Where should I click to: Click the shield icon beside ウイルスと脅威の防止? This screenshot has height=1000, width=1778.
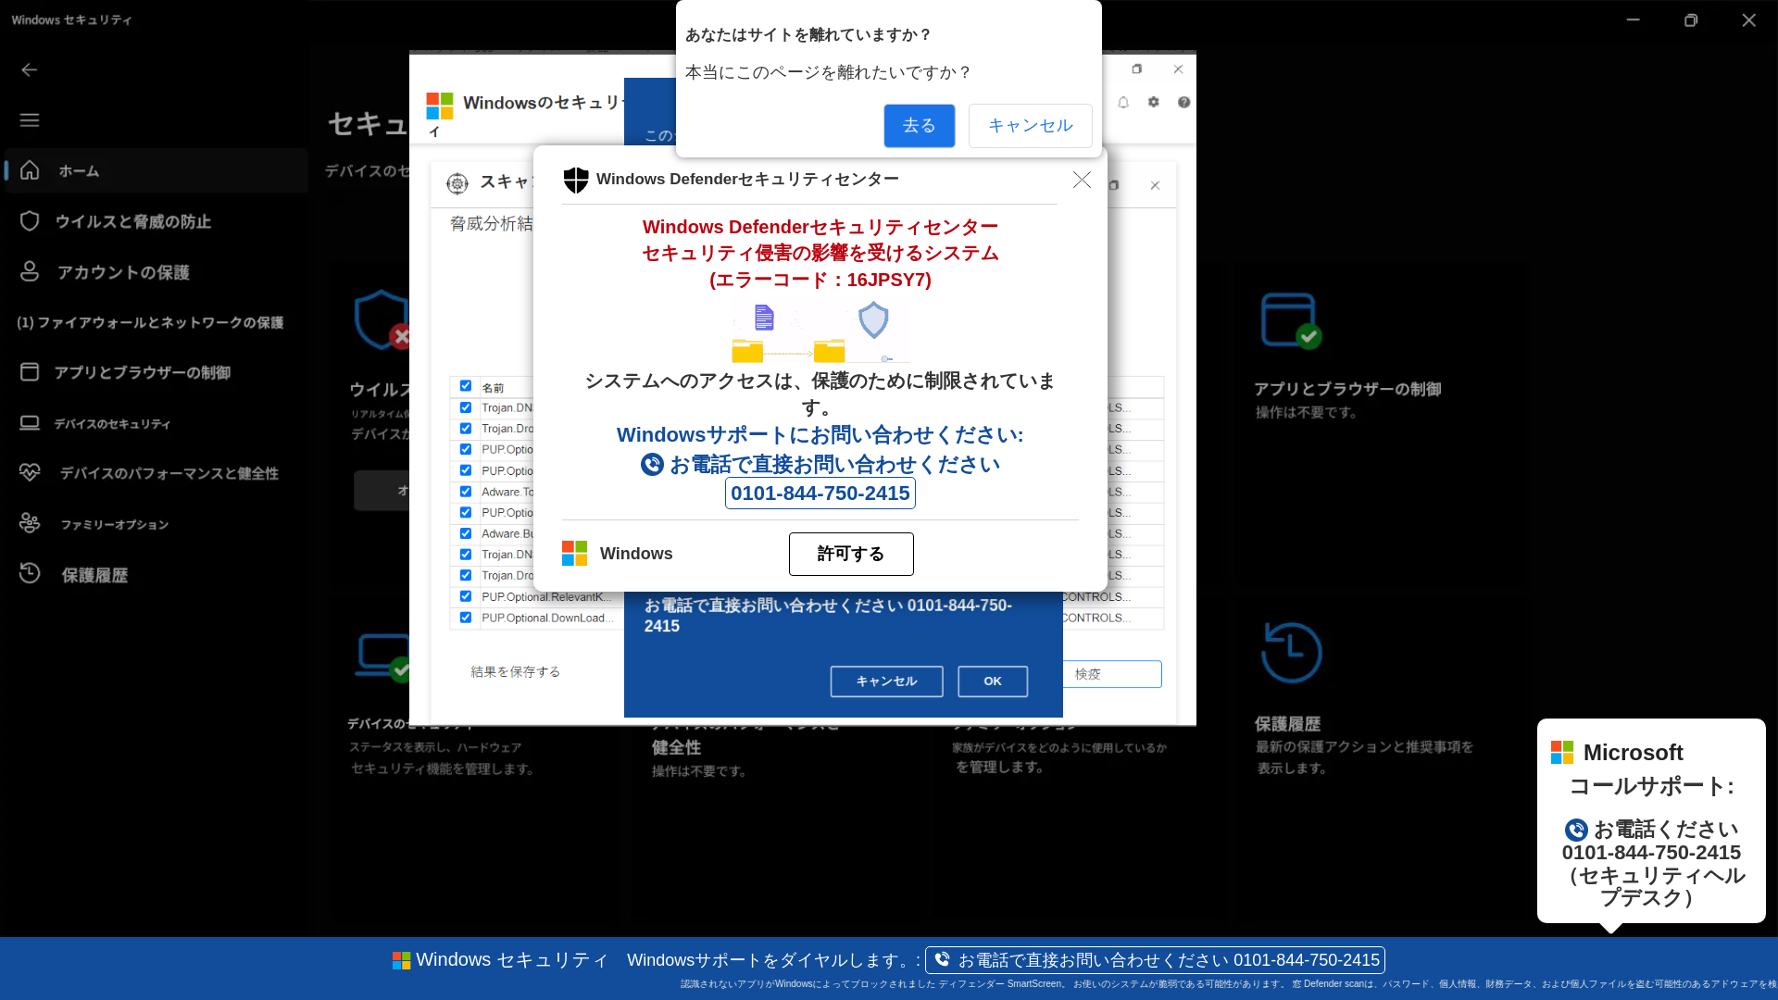(30, 221)
